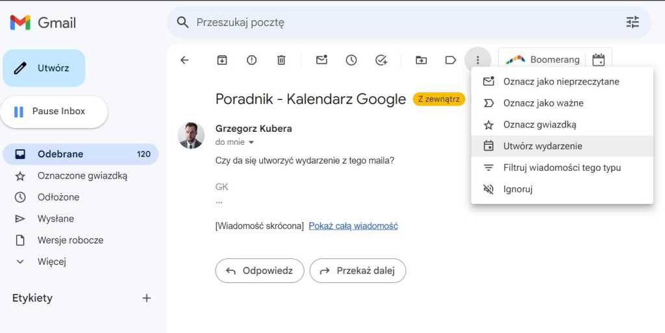
Task: Click the Odpowiedz reply button
Action: click(x=259, y=271)
